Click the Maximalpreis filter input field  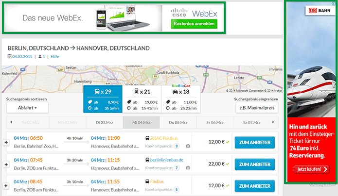257,108
